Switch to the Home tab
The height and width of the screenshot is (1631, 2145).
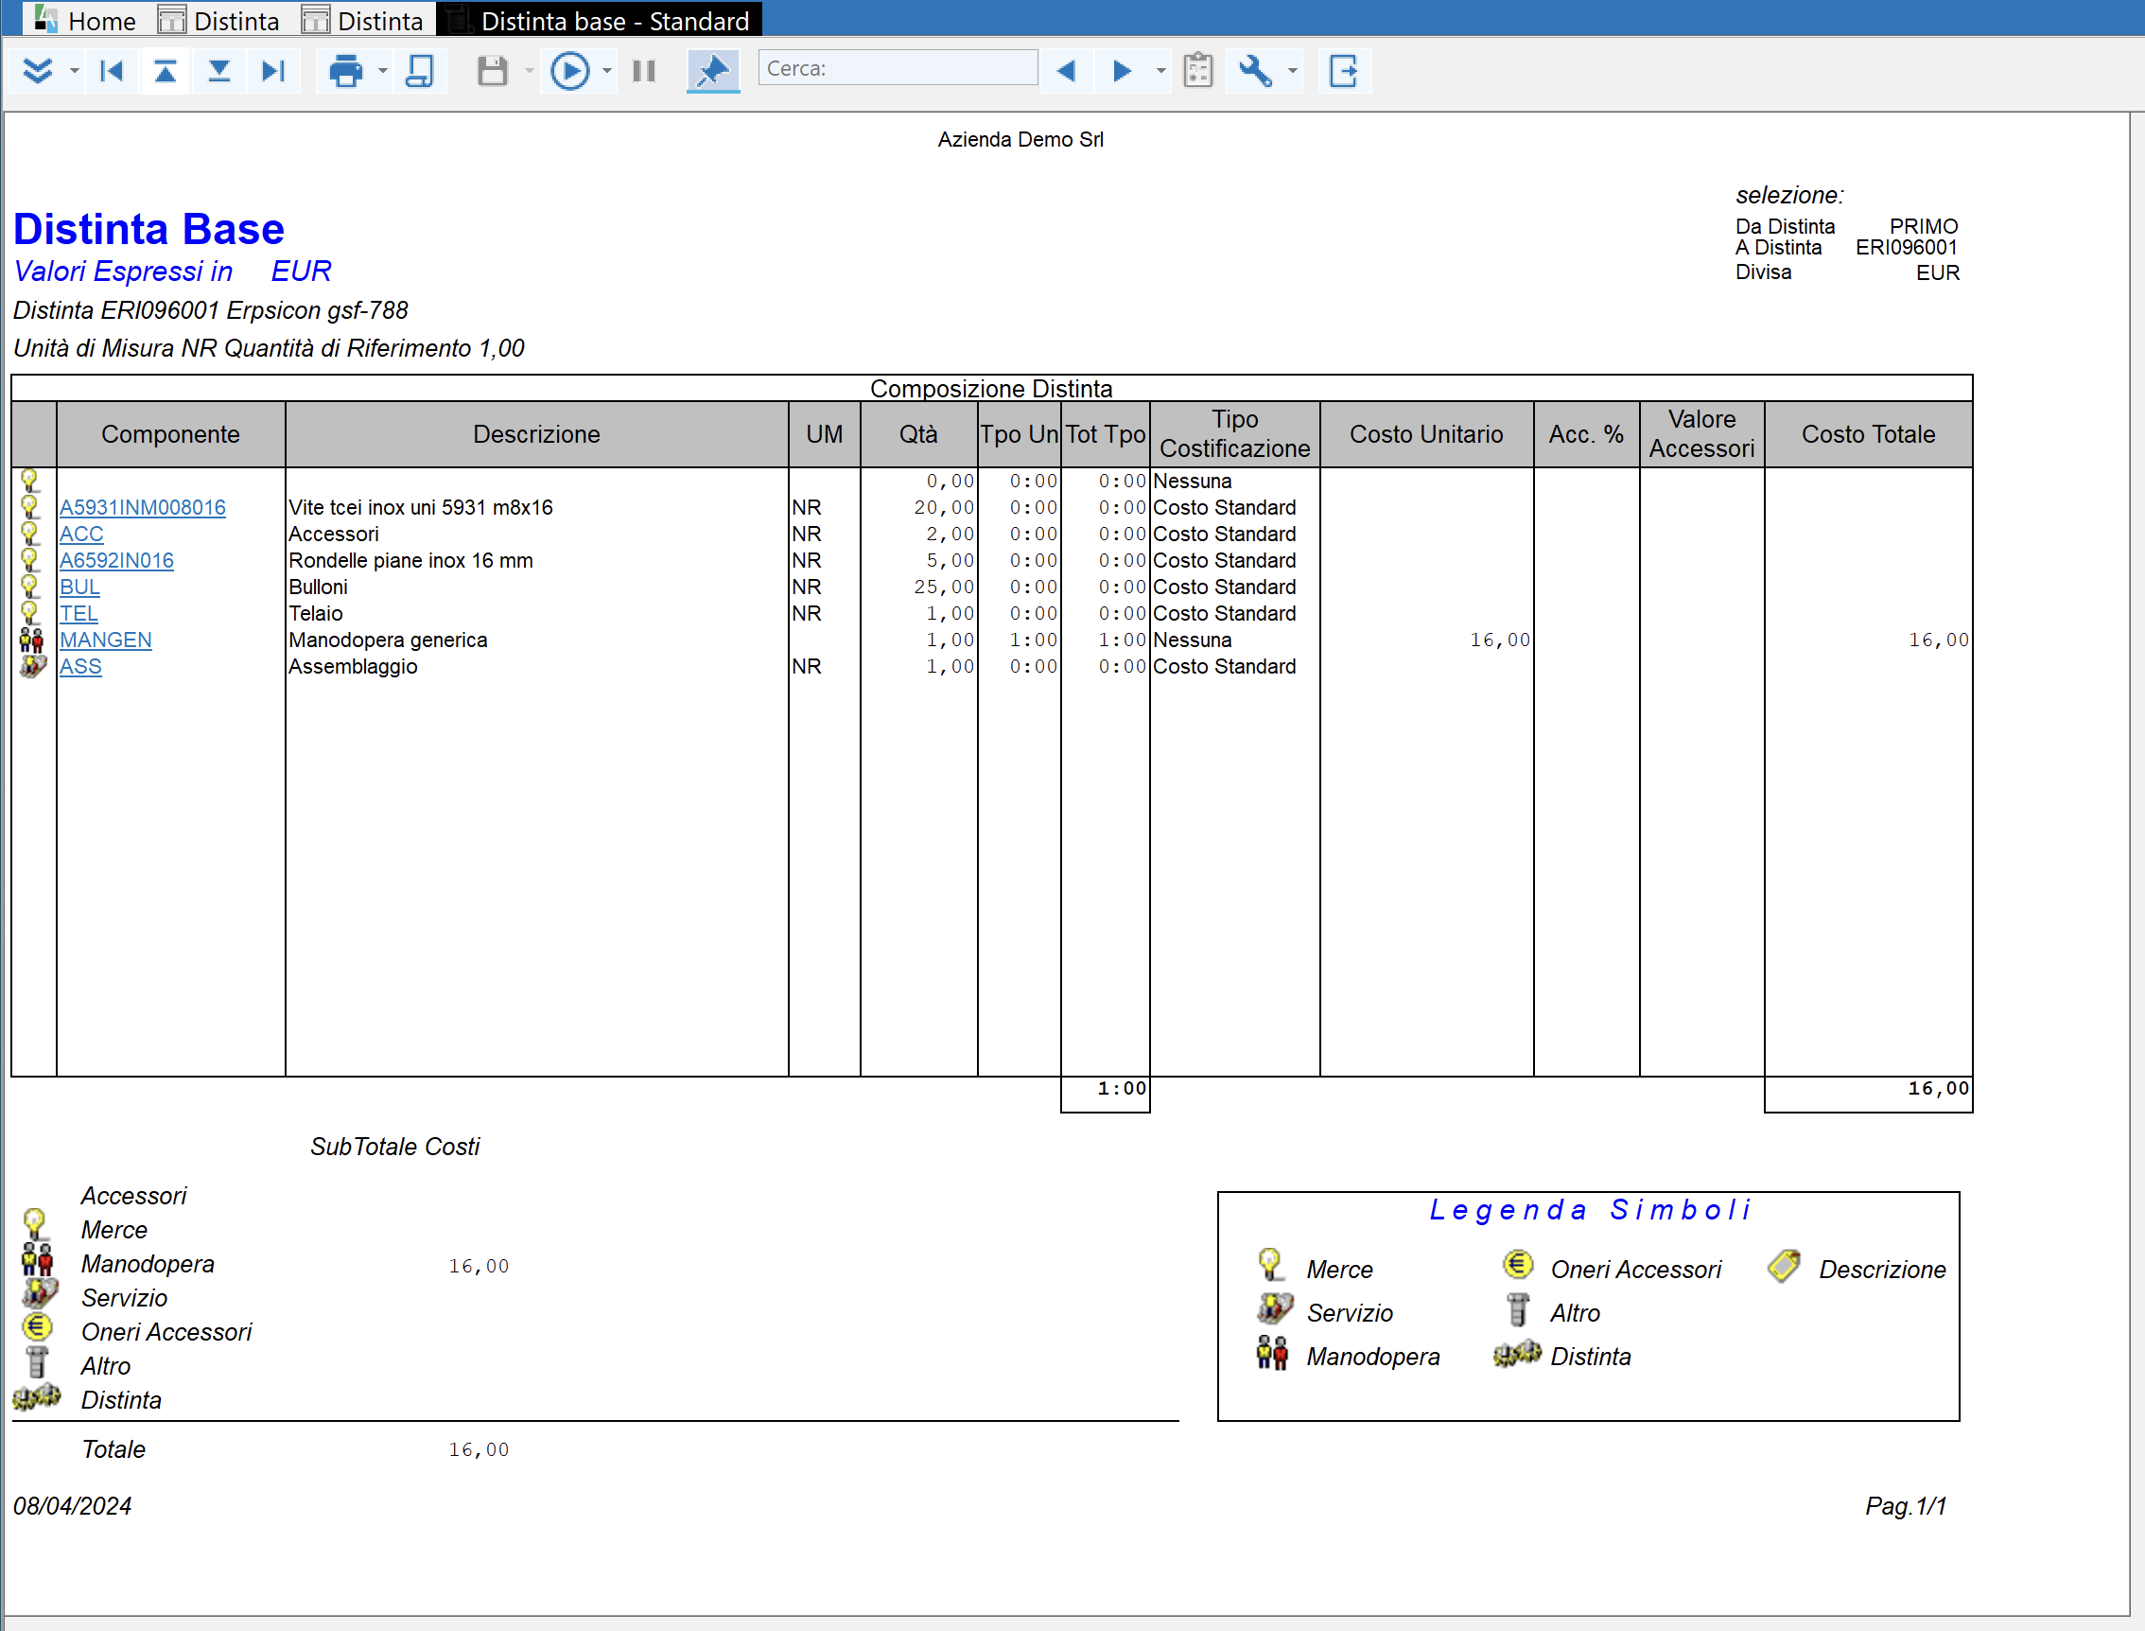click(85, 21)
